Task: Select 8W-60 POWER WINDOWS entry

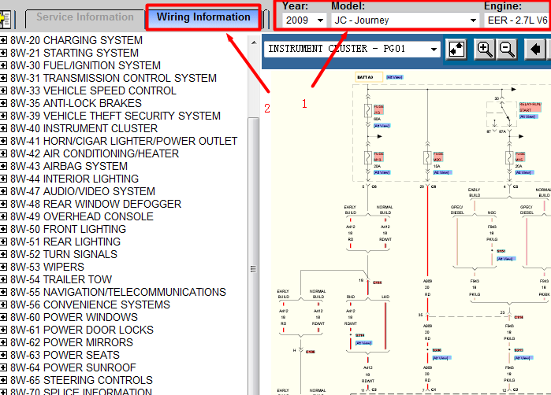Action: point(74,317)
